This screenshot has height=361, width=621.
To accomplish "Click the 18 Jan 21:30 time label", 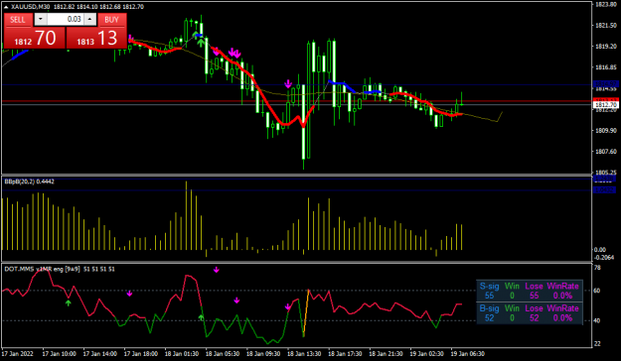I will [x=386, y=353].
